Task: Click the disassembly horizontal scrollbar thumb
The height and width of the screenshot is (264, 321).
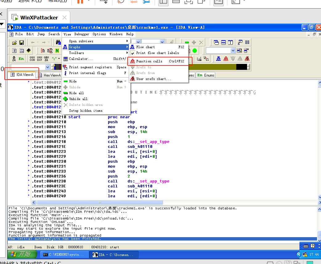Action: (x=100, y=203)
